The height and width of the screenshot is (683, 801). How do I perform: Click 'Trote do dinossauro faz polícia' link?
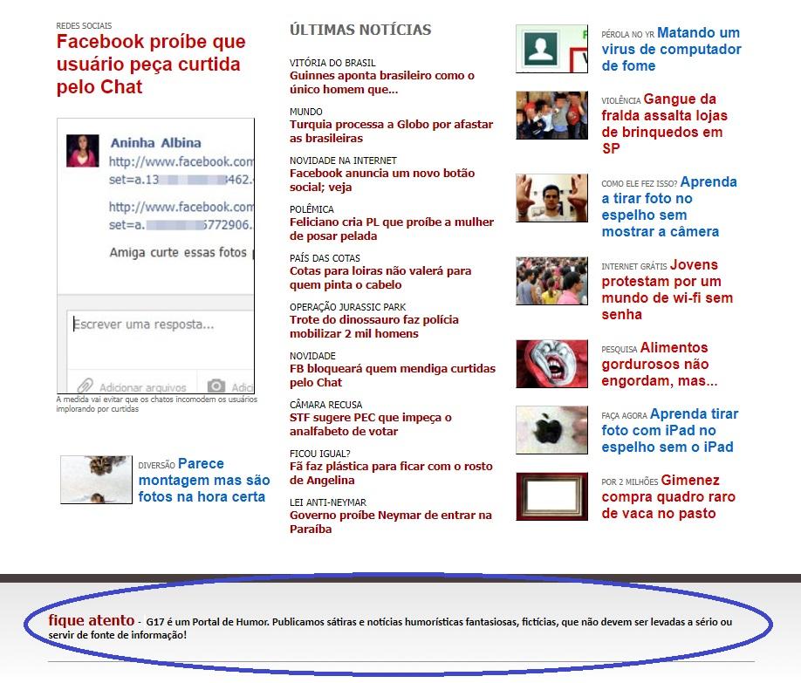374,326
